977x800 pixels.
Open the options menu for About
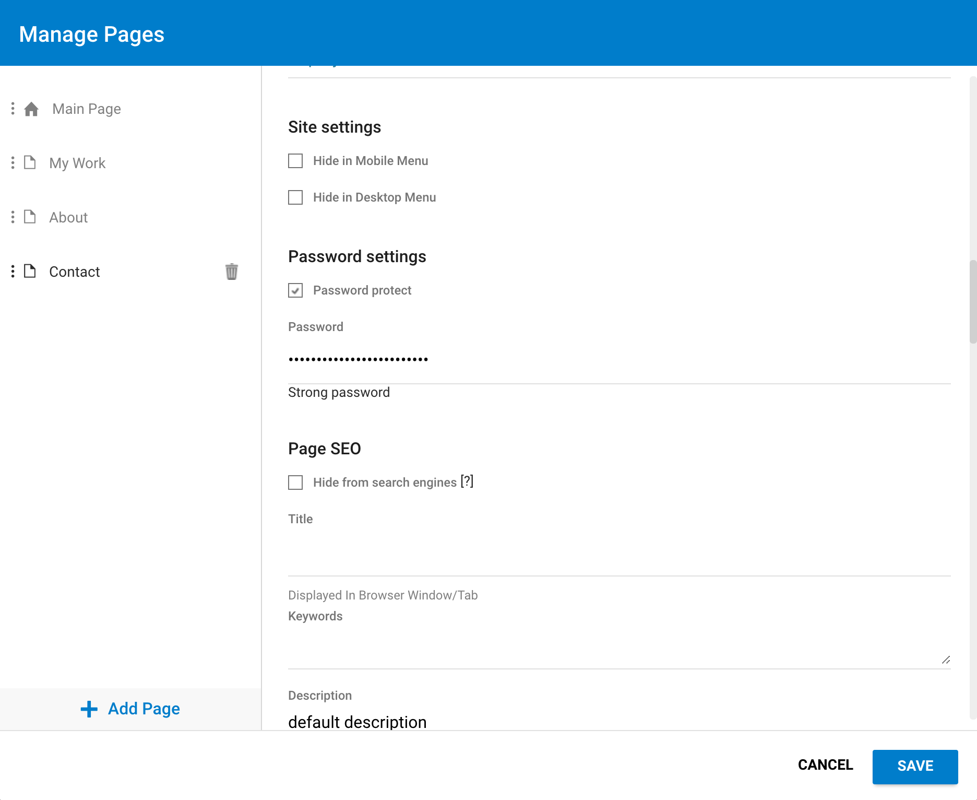[x=13, y=217]
